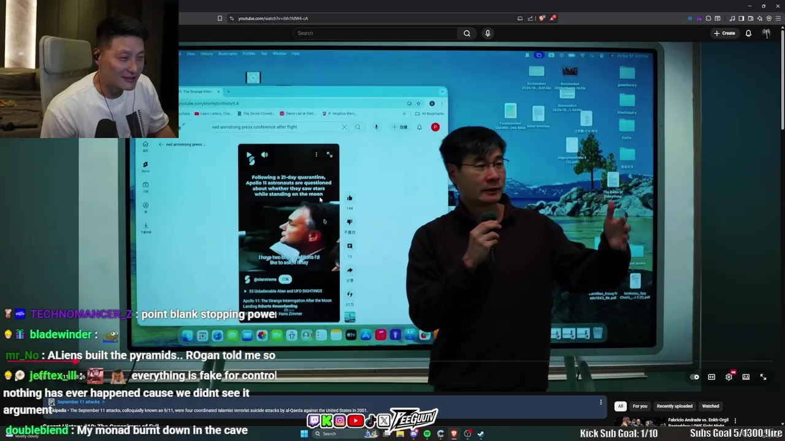Open the Brave Wallet icon
The height and width of the screenshot is (441, 785).
pos(750,18)
